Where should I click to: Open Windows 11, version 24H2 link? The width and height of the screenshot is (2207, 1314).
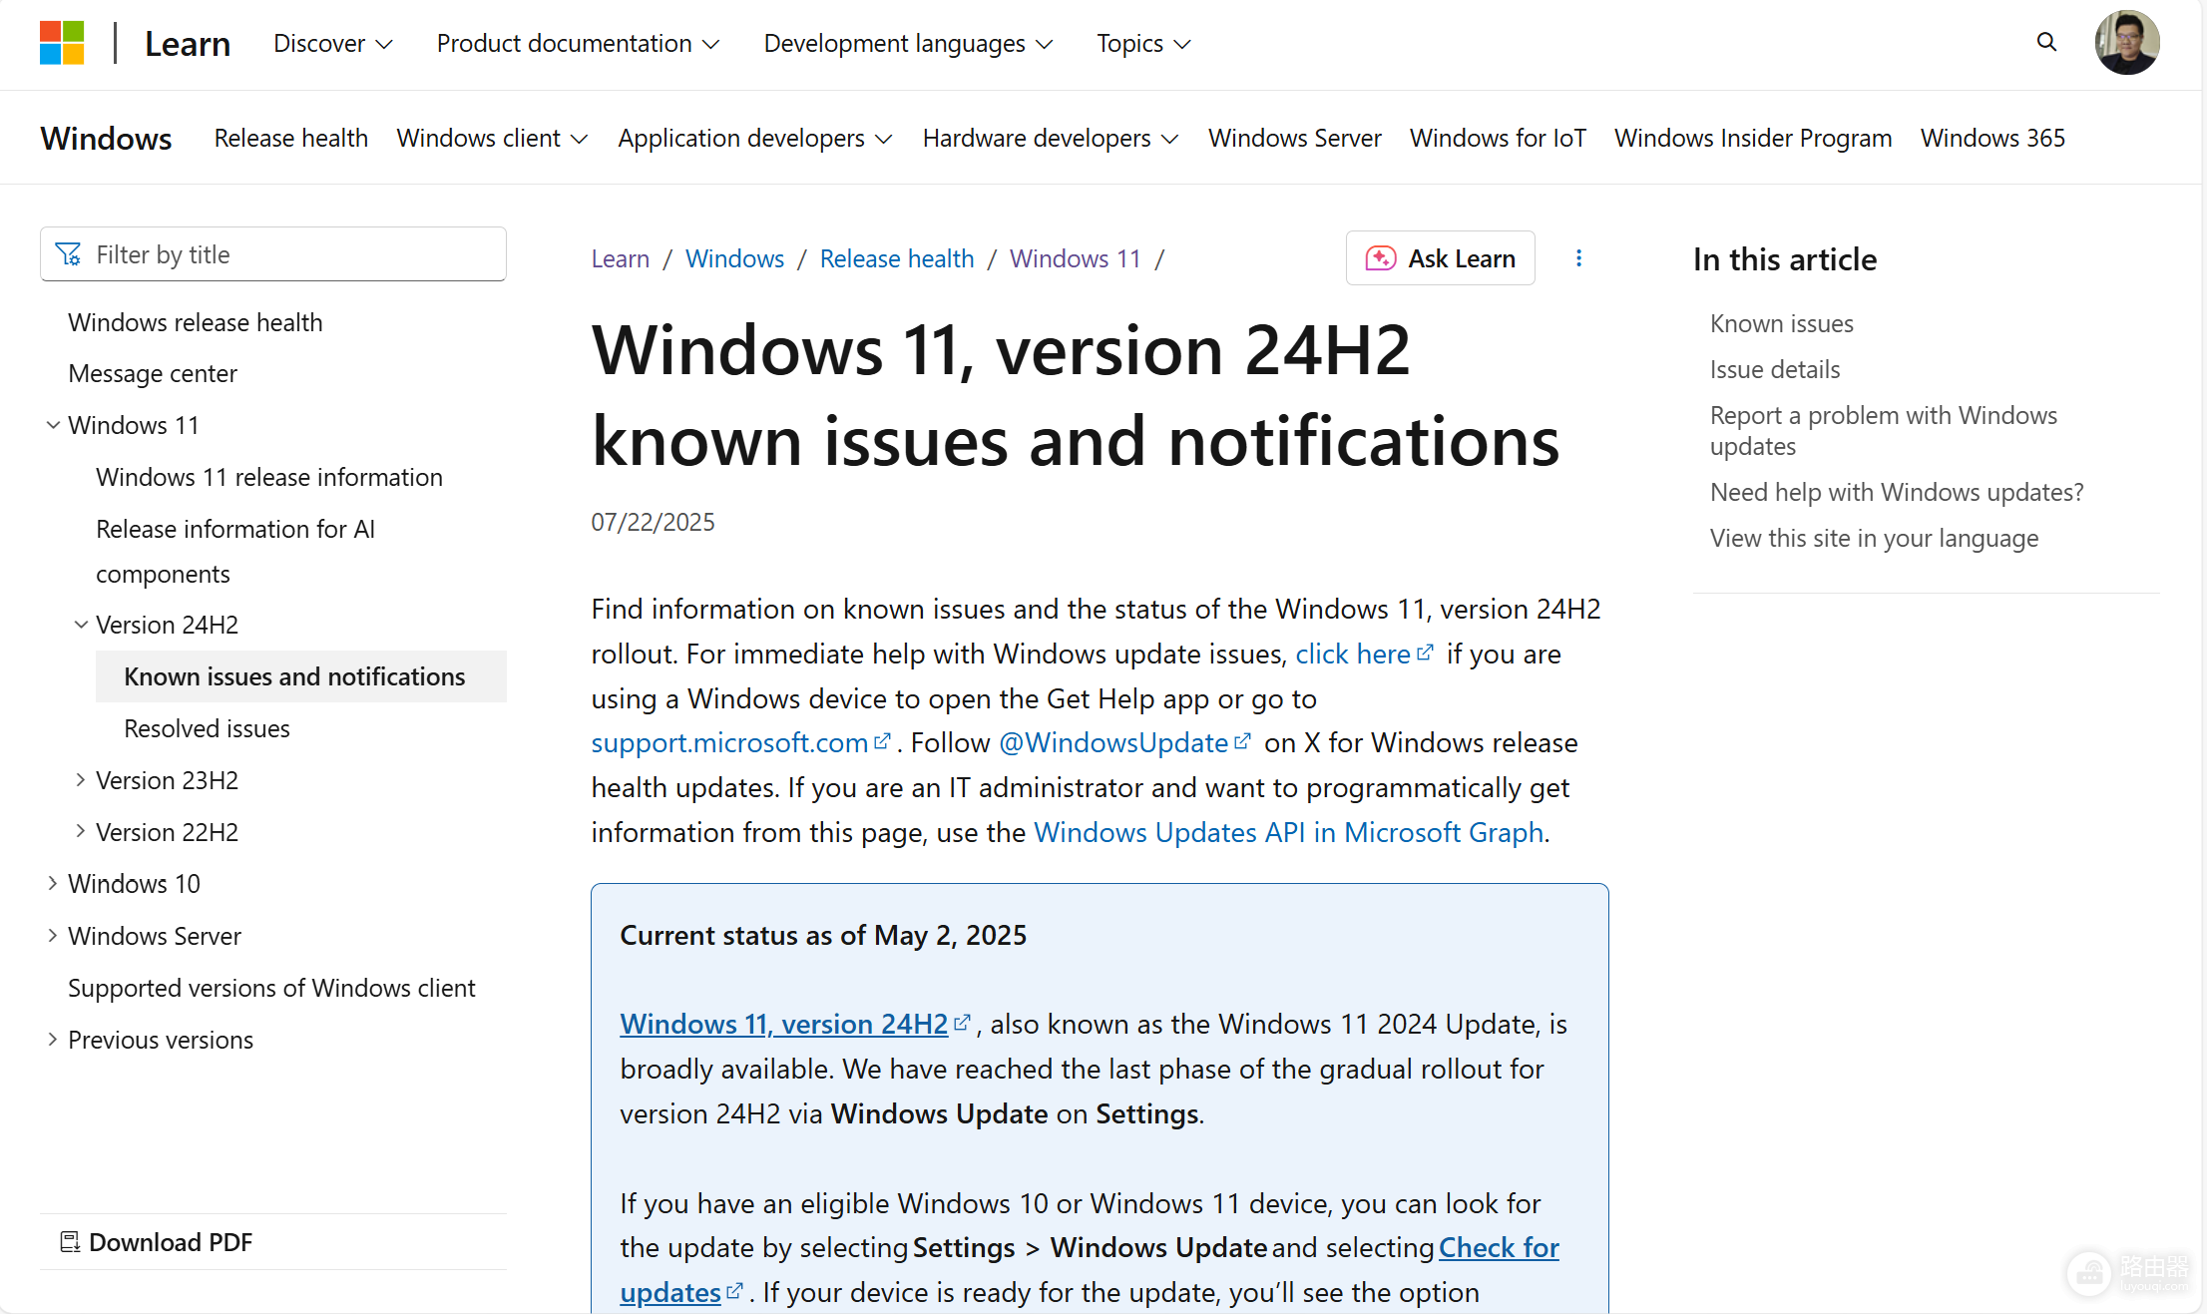click(783, 1024)
